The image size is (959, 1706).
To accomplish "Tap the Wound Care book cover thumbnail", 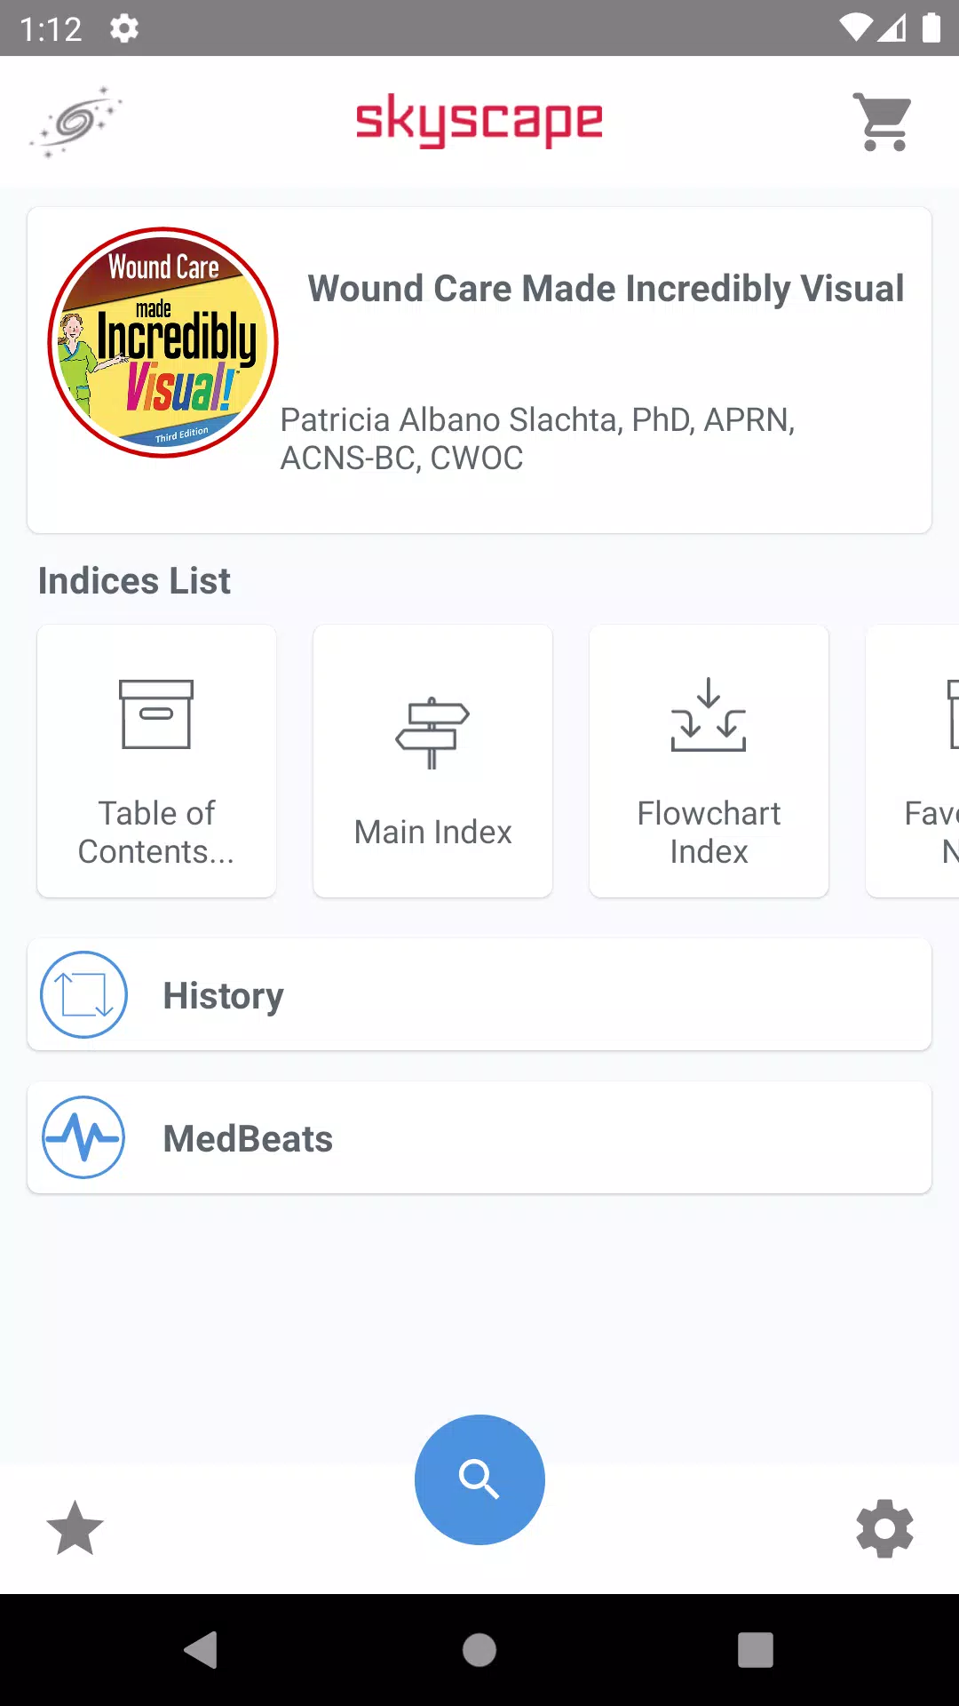I will click(x=163, y=343).
